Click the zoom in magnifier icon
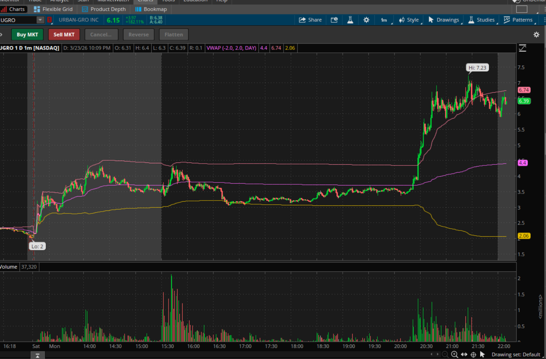Viewport: 546px width, 359px height. (455, 355)
